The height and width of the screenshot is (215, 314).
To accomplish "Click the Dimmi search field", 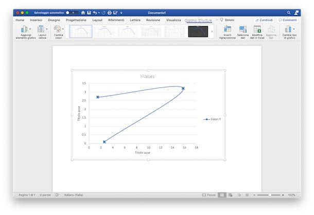I will (x=230, y=20).
